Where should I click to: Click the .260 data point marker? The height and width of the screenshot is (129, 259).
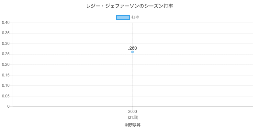[x=132, y=52]
